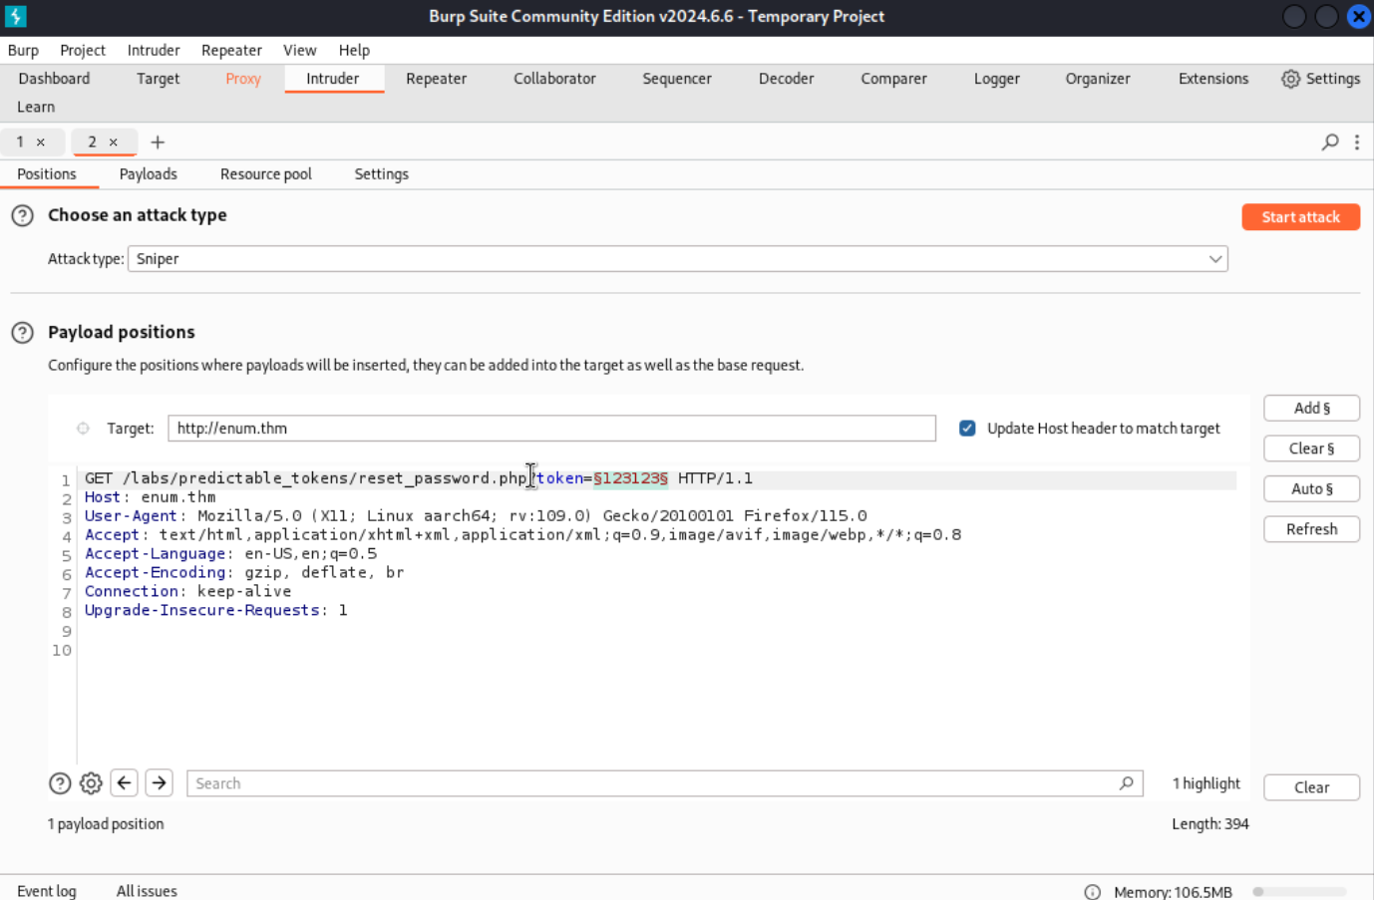The width and height of the screenshot is (1374, 900).
Task: Open request editor search settings gear
Action: pos(91,783)
